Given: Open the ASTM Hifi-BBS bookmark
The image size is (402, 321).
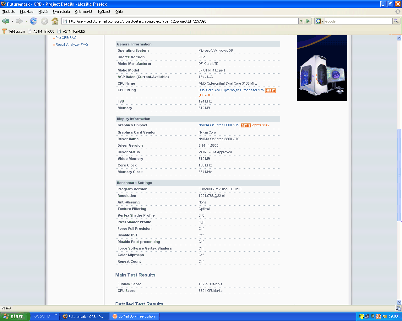Looking at the screenshot, I should coord(41,31).
